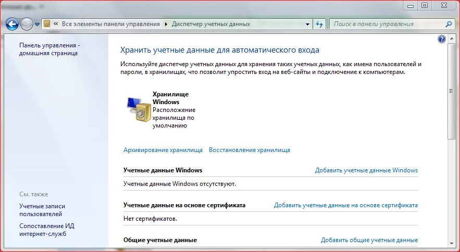This screenshot has height=252, width=460.
Task: Click "Учетные данные Windows" section heading
Action: click(x=163, y=170)
